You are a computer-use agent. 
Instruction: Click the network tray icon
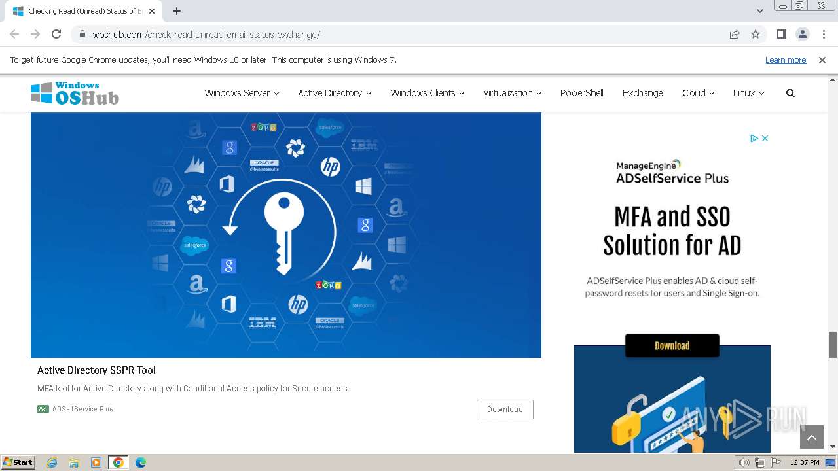click(x=759, y=462)
